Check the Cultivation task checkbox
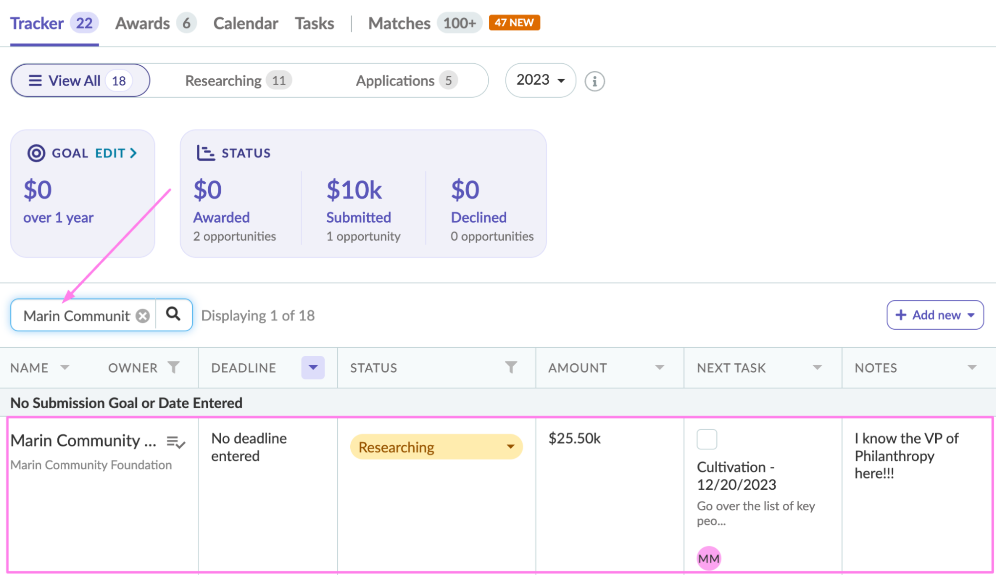996x575 pixels. [707, 439]
